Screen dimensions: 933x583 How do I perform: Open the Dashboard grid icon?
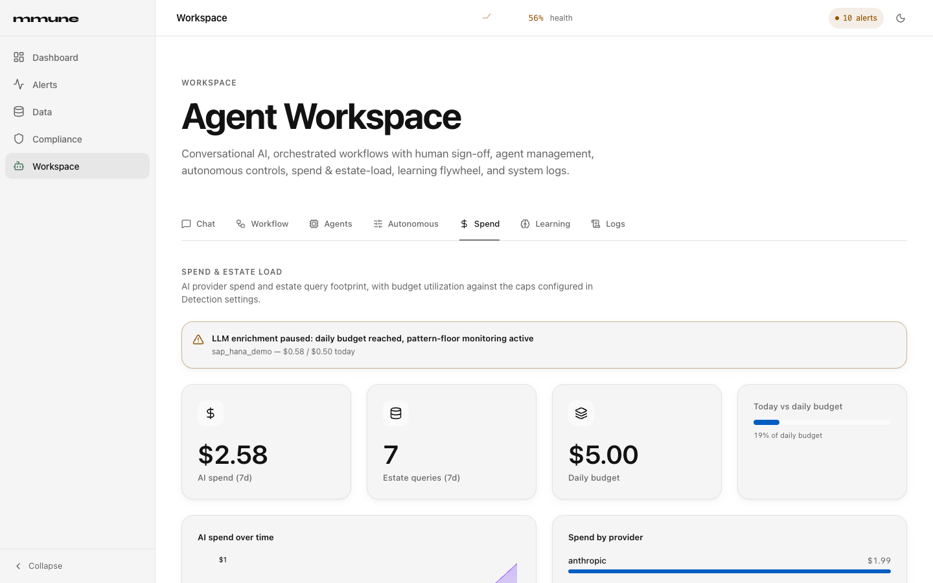click(19, 57)
